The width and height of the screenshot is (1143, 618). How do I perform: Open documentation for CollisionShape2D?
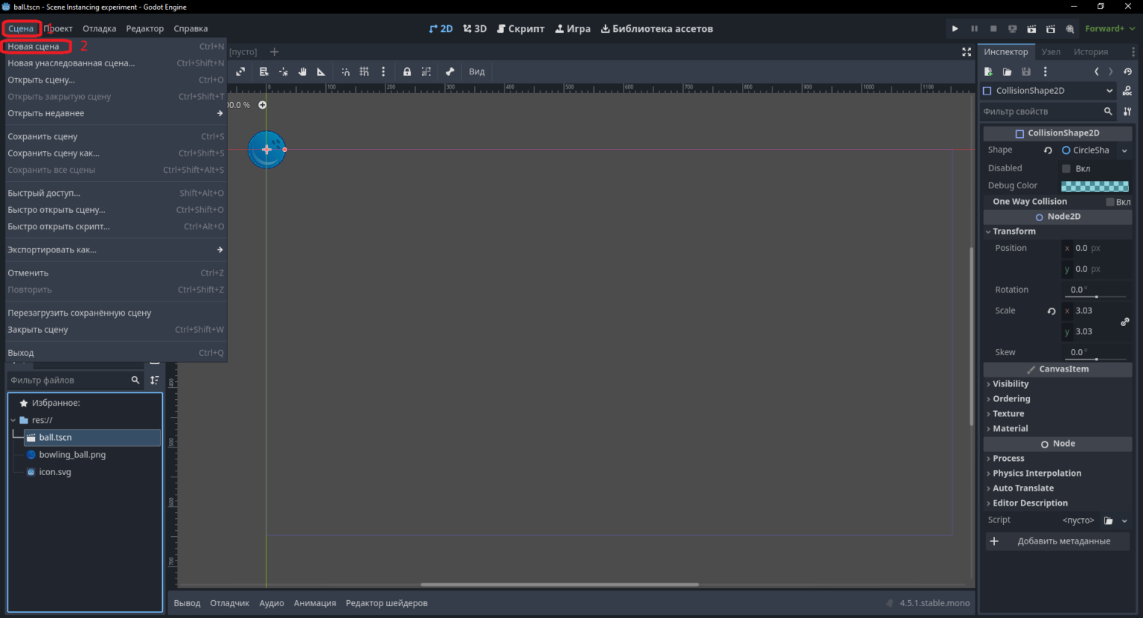point(1127,91)
